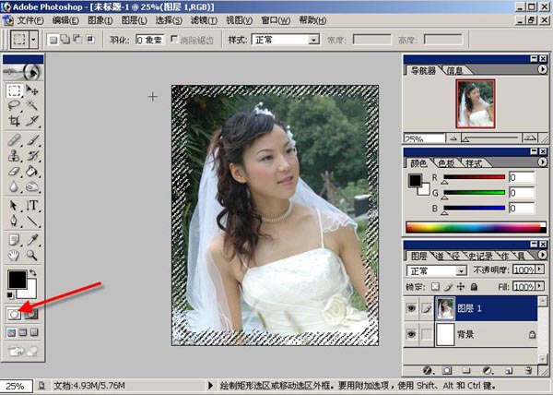Viewport: 553px width, 395px height.
Task: Select the Type tool
Action: click(32, 205)
